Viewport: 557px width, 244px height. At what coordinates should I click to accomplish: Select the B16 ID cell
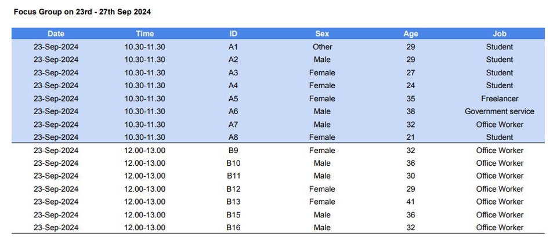pos(233,228)
